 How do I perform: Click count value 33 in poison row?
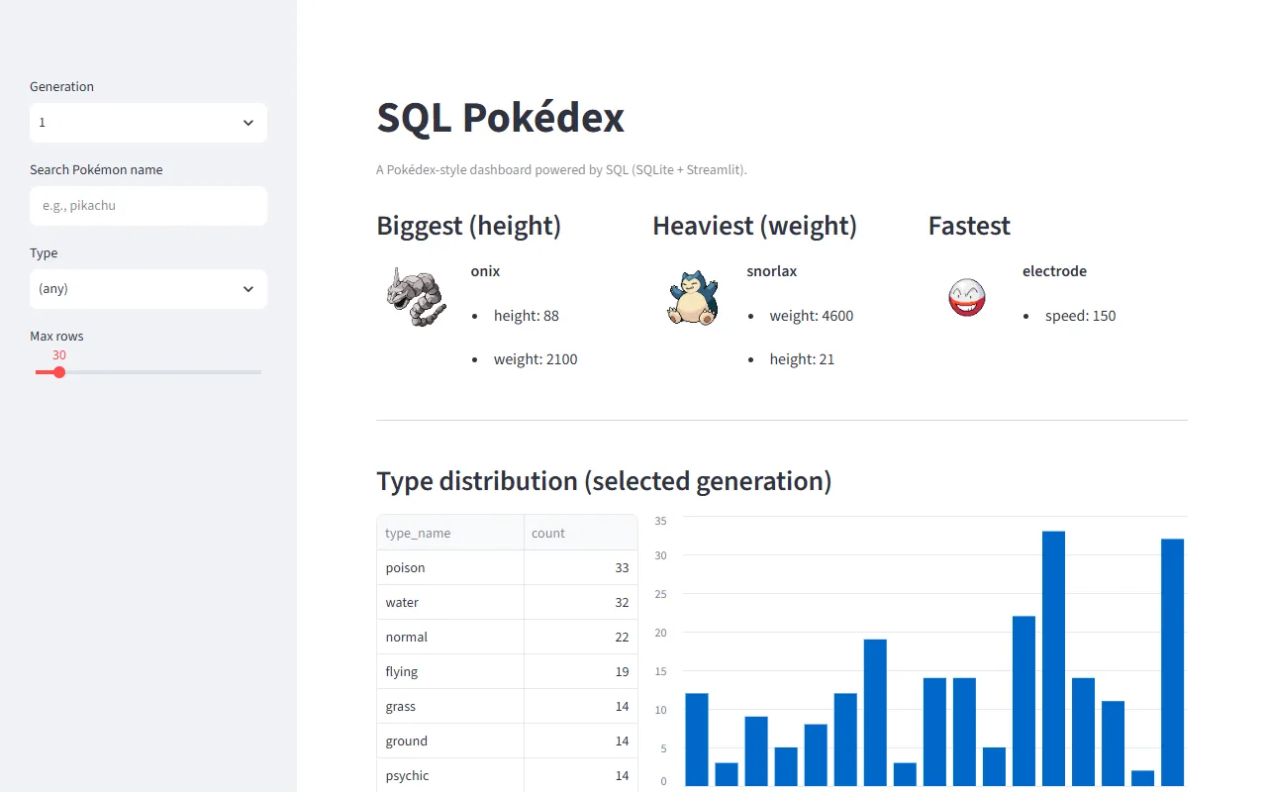581,567
